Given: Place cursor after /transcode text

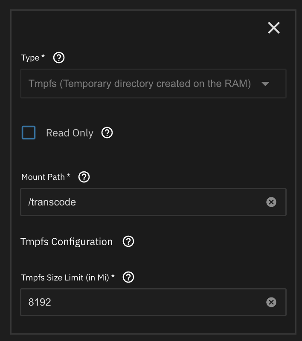Looking at the screenshot, I should click(77, 202).
